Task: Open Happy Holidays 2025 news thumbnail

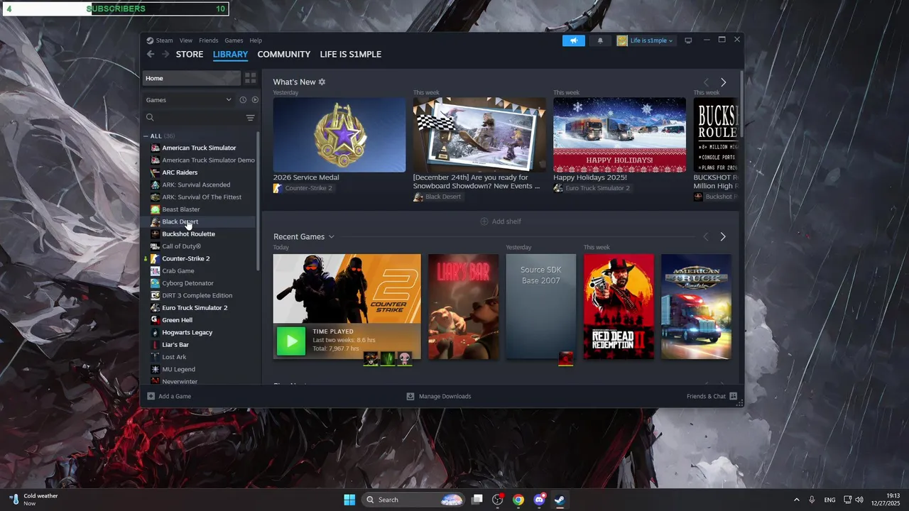Action: (x=620, y=135)
